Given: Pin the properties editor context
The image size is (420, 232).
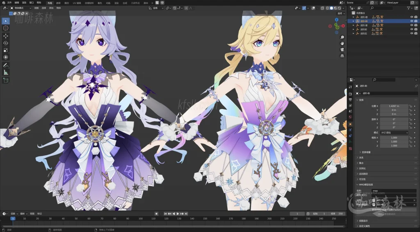Looking at the screenshot, I should [x=416, y=86].
